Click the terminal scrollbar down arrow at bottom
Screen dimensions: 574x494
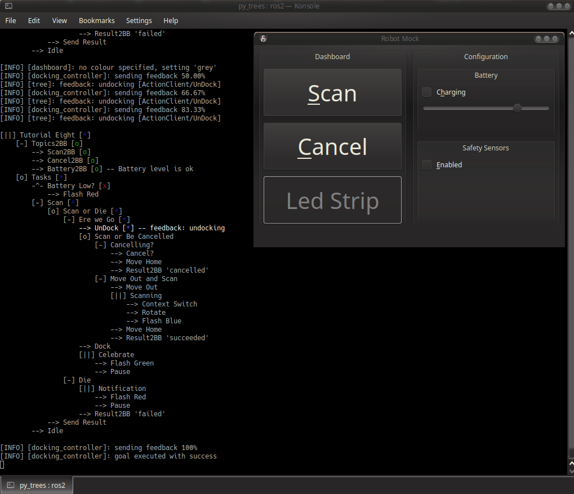pos(571,471)
